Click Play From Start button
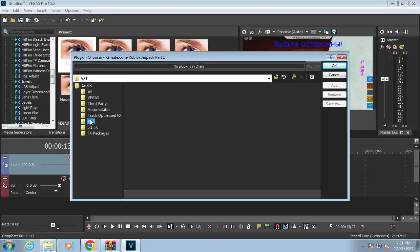The width and height of the screenshot is (420, 252). [x=104, y=226]
